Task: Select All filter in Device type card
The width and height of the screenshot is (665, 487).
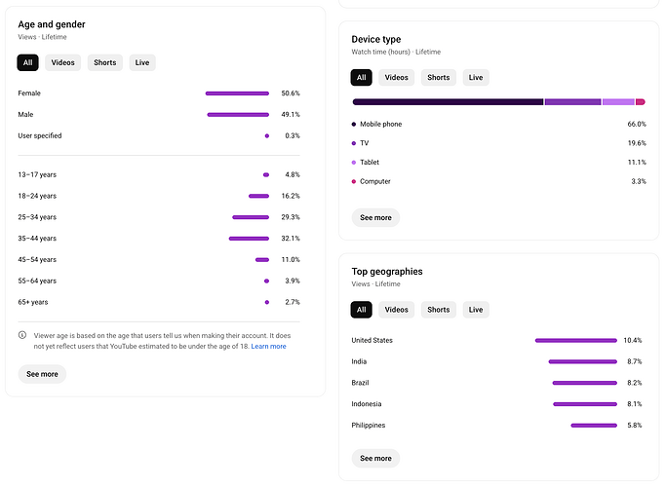Action: tap(361, 77)
